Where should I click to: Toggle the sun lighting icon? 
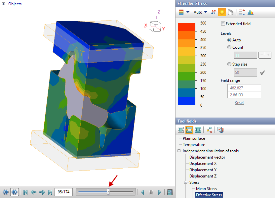pos(222,12)
